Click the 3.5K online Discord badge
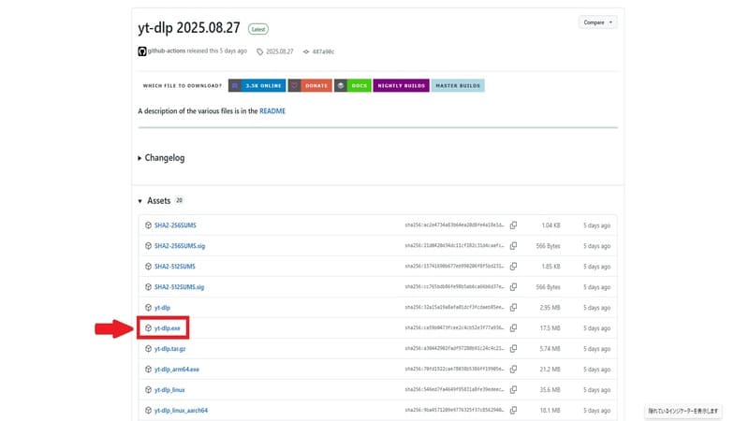 257,85
